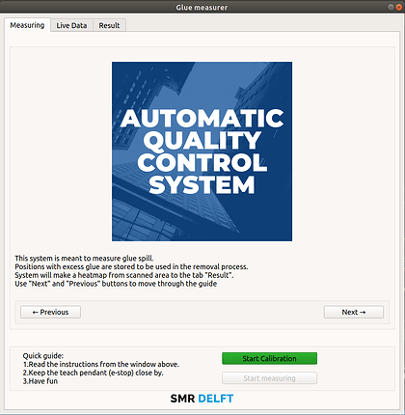The image size is (405, 415).
Task: Click the line about measuring glue spill
Action: pos(84,259)
